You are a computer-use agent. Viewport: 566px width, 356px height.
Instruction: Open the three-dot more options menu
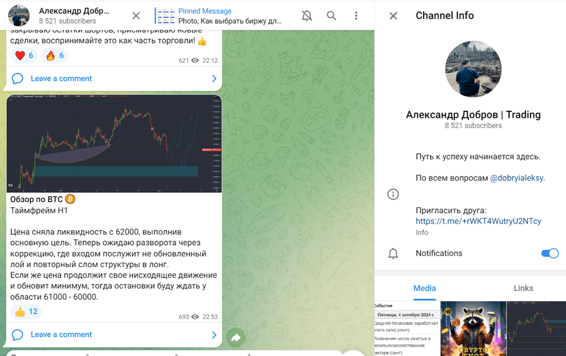pyautogui.click(x=356, y=16)
